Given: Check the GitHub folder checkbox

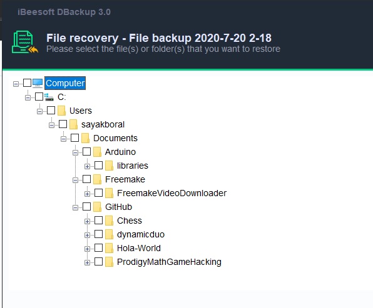Looking at the screenshot, I should (x=86, y=207).
